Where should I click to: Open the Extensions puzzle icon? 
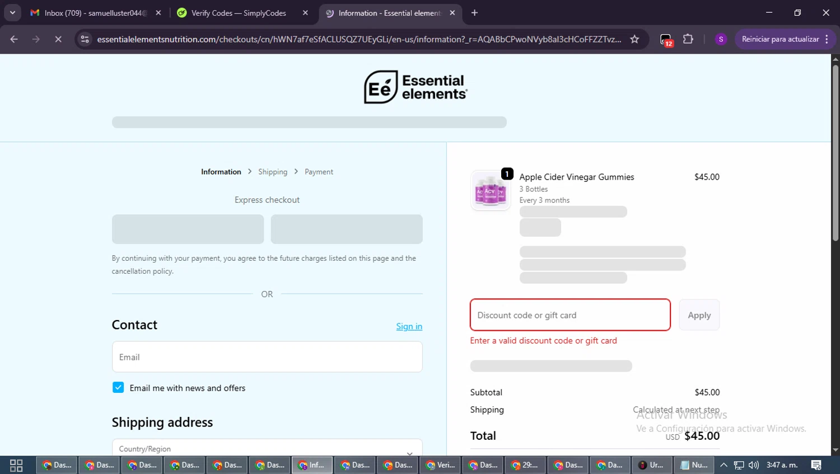click(688, 39)
